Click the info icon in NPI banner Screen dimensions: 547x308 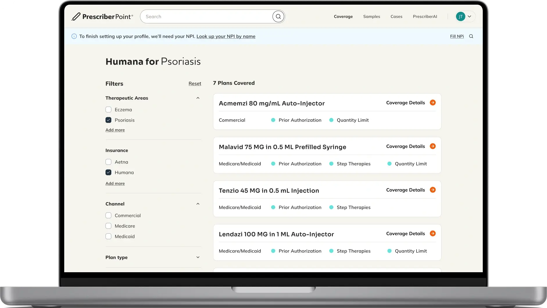pos(74,36)
